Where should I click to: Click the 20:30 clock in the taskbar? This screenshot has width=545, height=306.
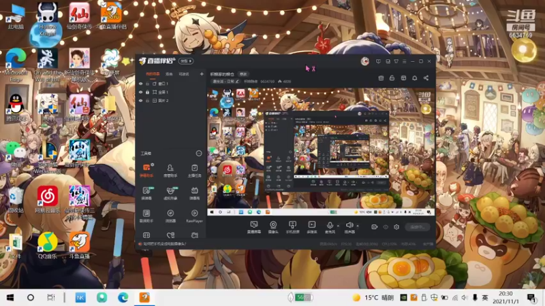pyautogui.click(x=505, y=297)
